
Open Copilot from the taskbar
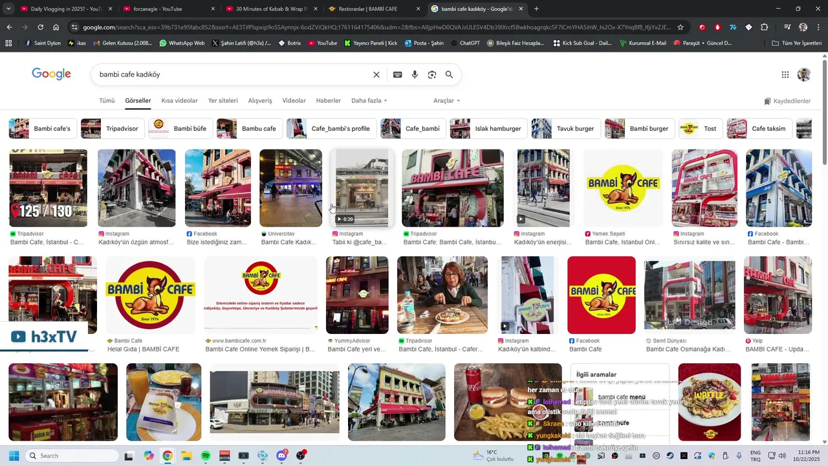tap(149, 456)
